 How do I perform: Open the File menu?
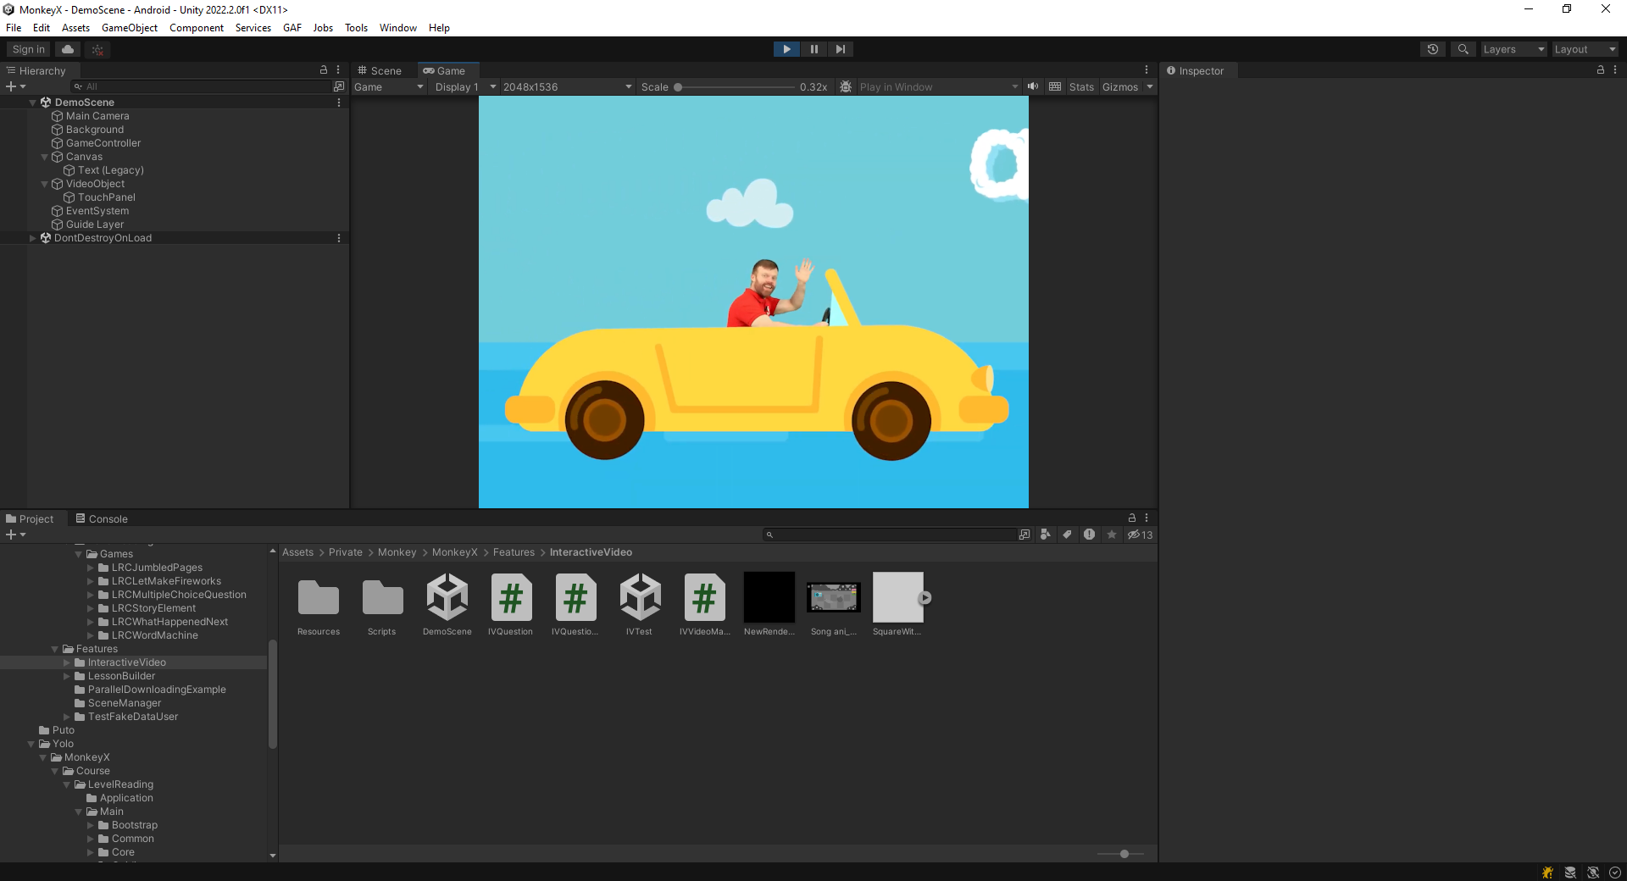[x=14, y=28]
